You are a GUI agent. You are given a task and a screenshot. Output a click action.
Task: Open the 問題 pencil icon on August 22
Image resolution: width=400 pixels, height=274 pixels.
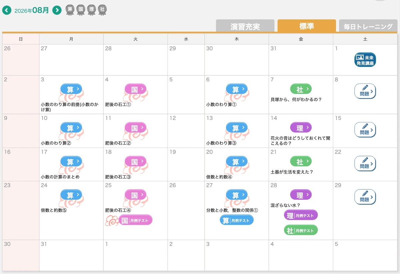tap(365, 164)
